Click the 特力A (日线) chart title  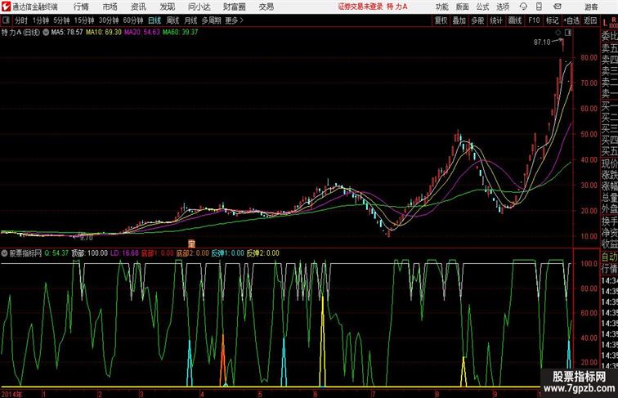20,33
